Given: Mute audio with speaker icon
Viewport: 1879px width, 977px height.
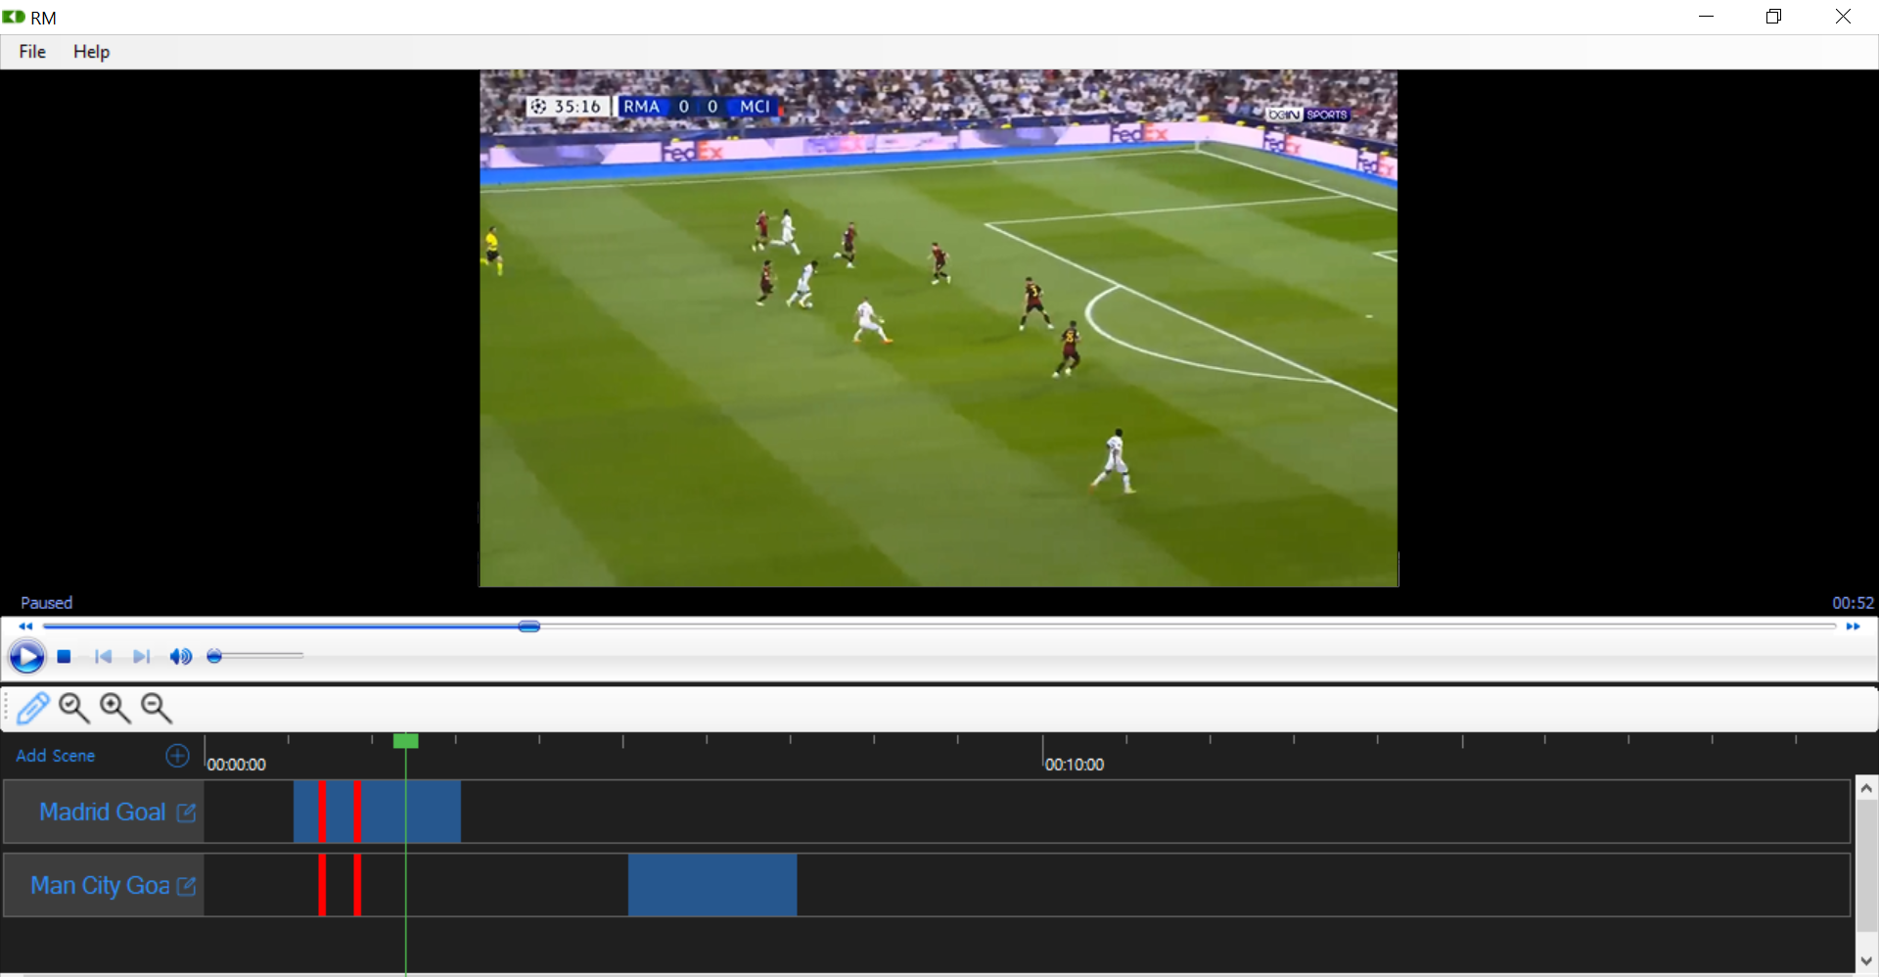Looking at the screenshot, I should coord(180,656).
